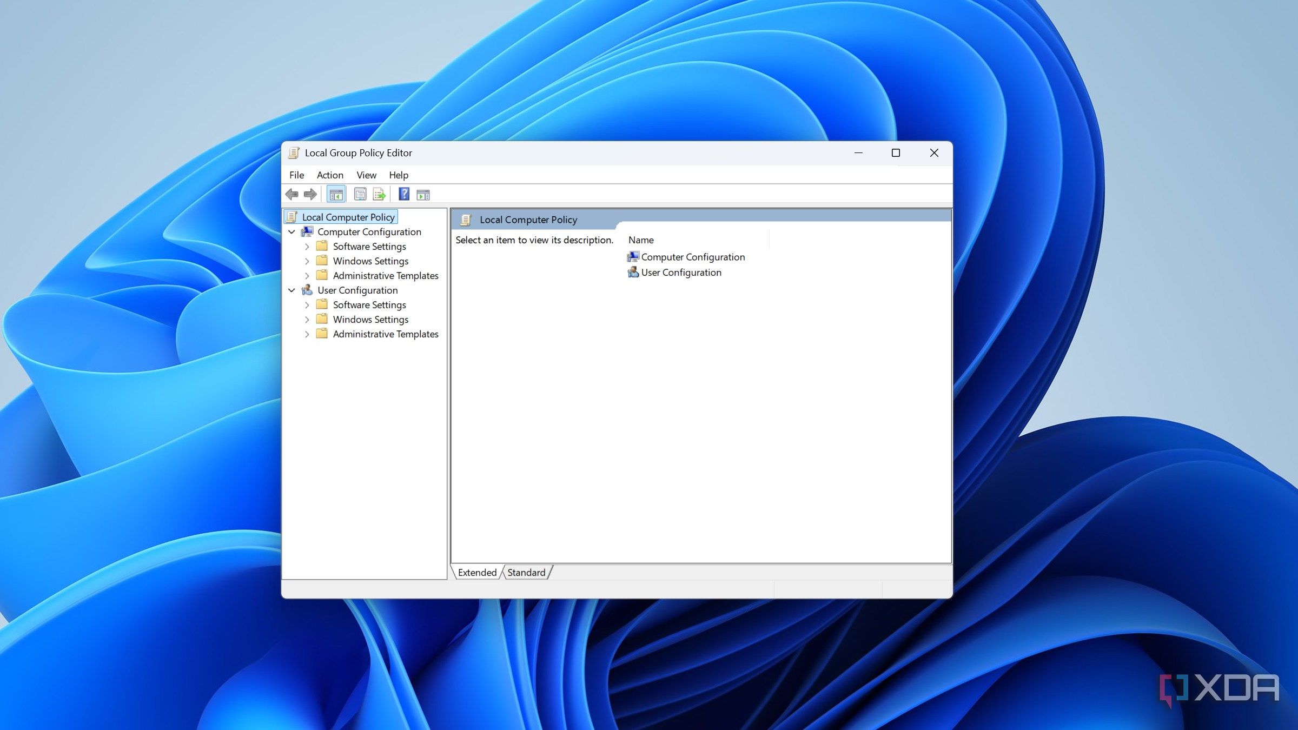Select User Configuration text in right pane
The height and width of the screenshot is (730, 1298).
point(681,272)
